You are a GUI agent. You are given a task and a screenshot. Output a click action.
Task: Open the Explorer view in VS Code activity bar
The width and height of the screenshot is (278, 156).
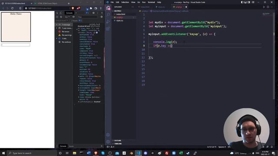108,8
